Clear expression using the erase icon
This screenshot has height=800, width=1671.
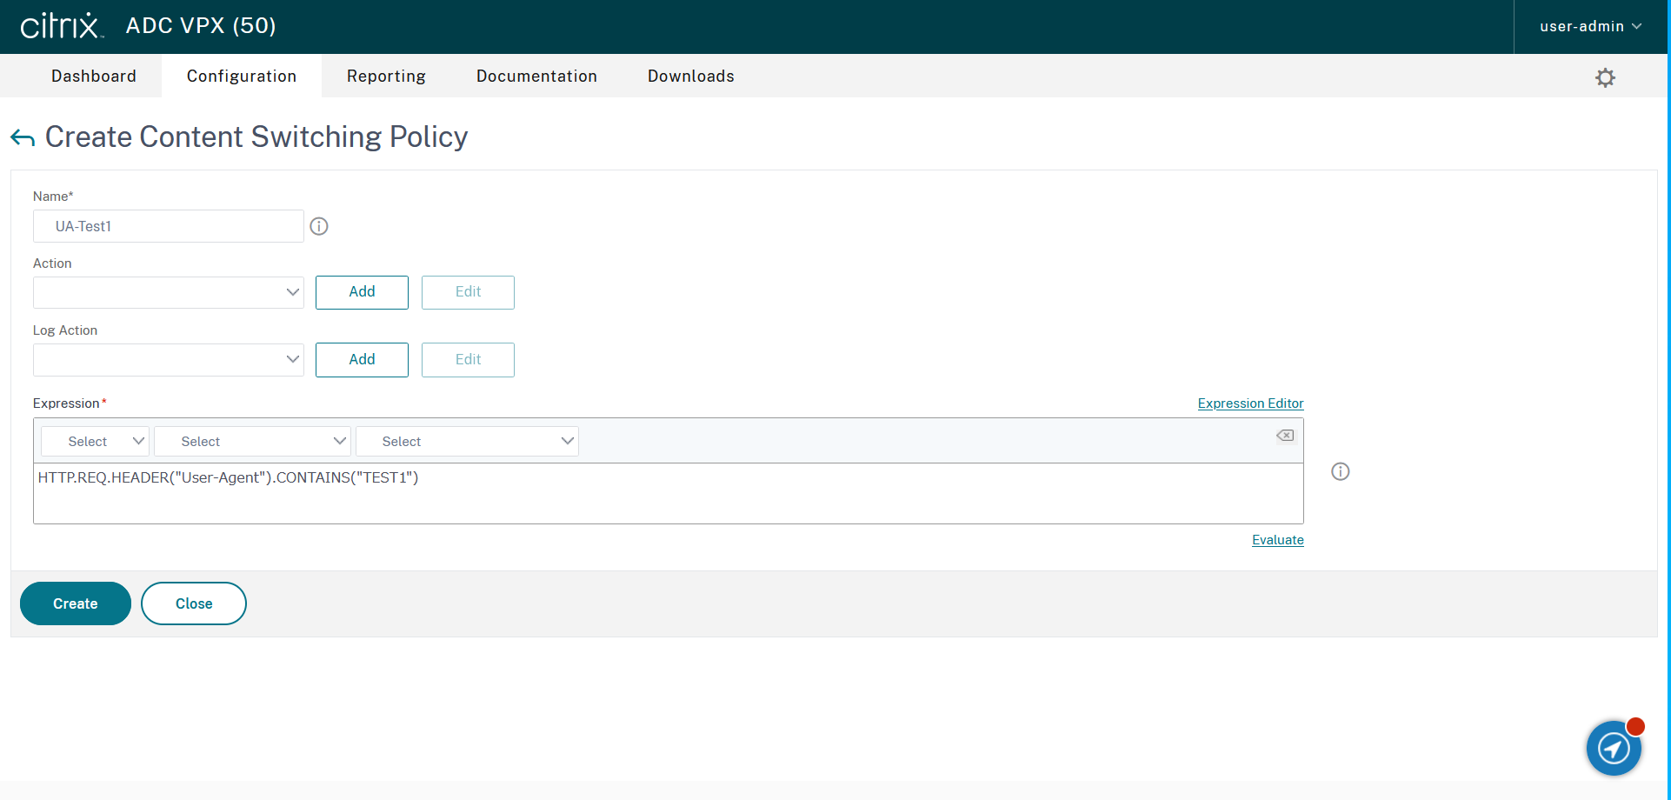tap(1285, 436)
